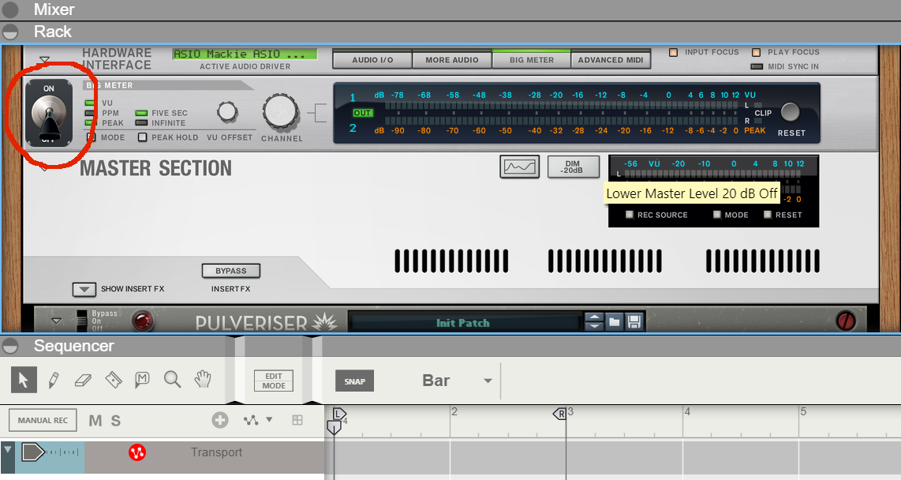Activate the Razor tool

tap(113, 379)
